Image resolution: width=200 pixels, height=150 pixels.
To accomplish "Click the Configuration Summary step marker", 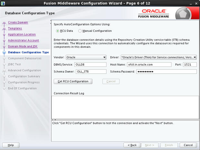I will 4,76.
